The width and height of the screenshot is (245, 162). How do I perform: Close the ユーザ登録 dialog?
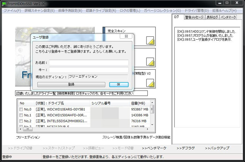point(126,36)
